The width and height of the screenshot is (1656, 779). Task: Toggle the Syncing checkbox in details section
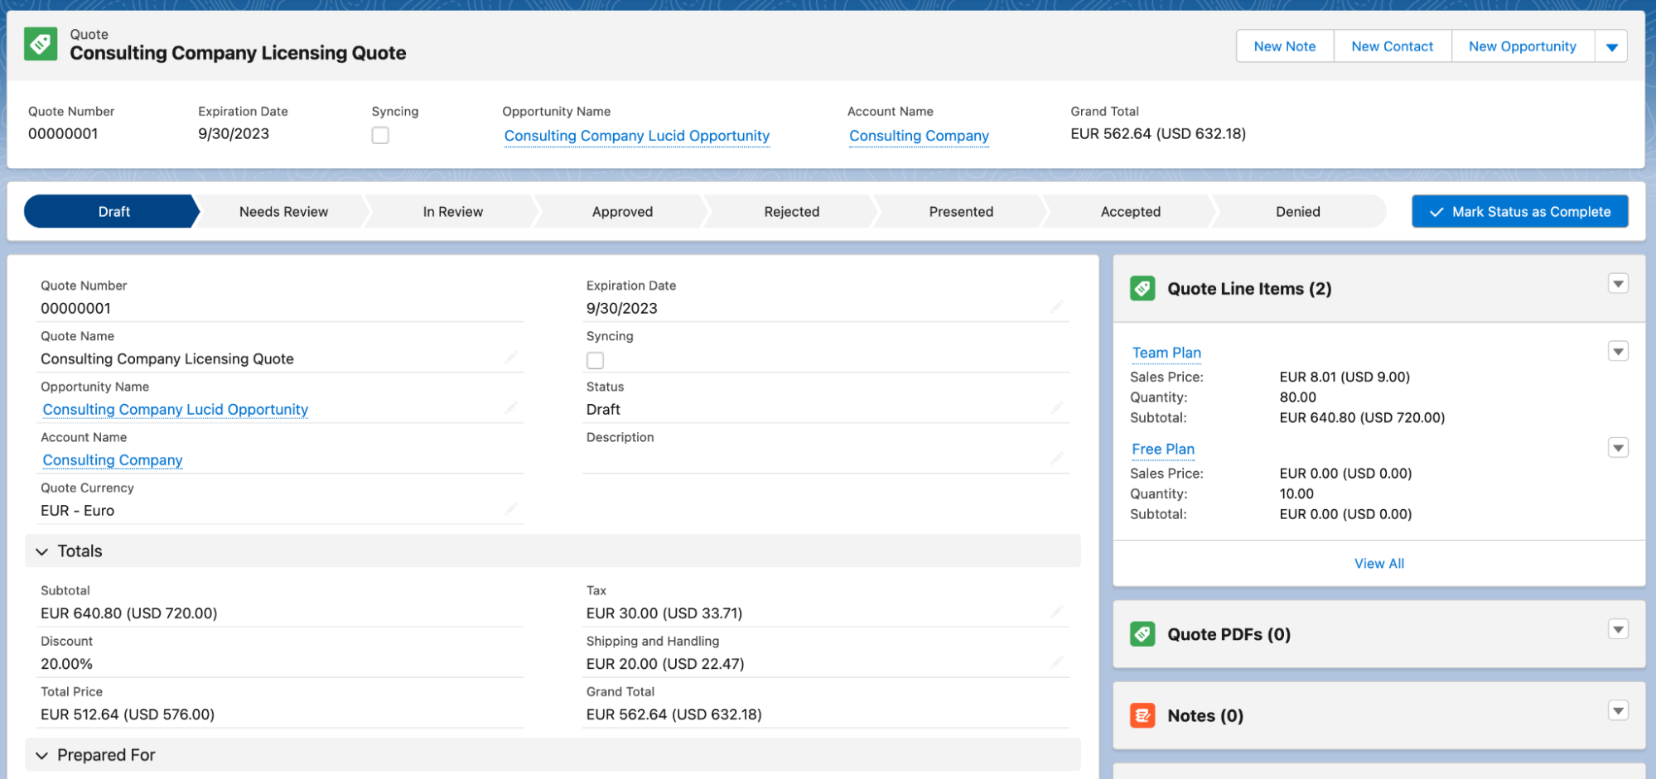point(595,360)
